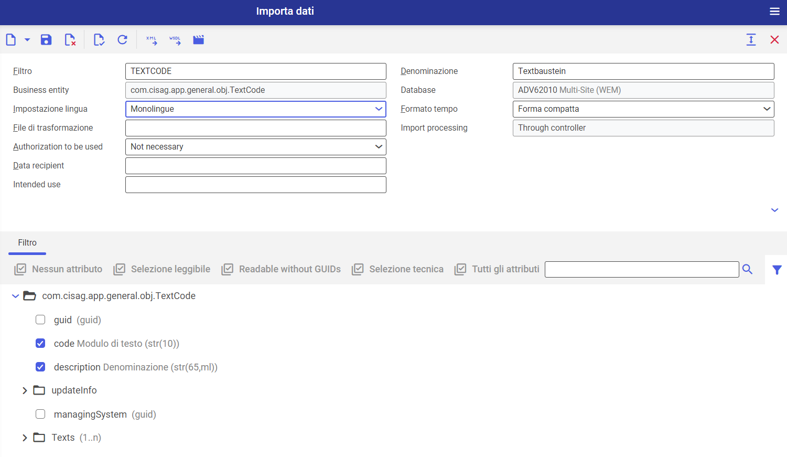
Task: Click the Business entity field
Action: [x=256, y=90]
